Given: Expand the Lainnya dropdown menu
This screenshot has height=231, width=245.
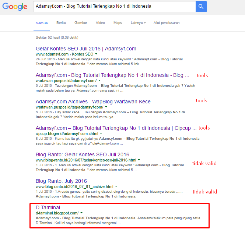Looking at the screenshot, I should (138, 23).
